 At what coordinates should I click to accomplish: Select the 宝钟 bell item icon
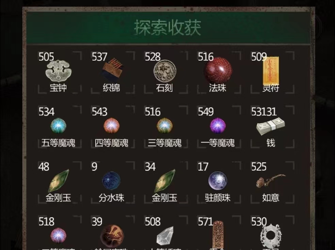coord(59,71)
